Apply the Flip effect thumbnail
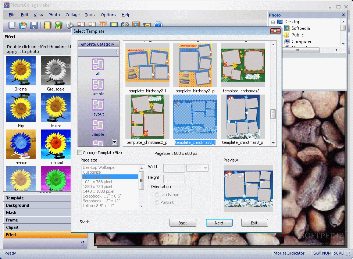This screenshot has height=259, width=353. coord(21,107)
